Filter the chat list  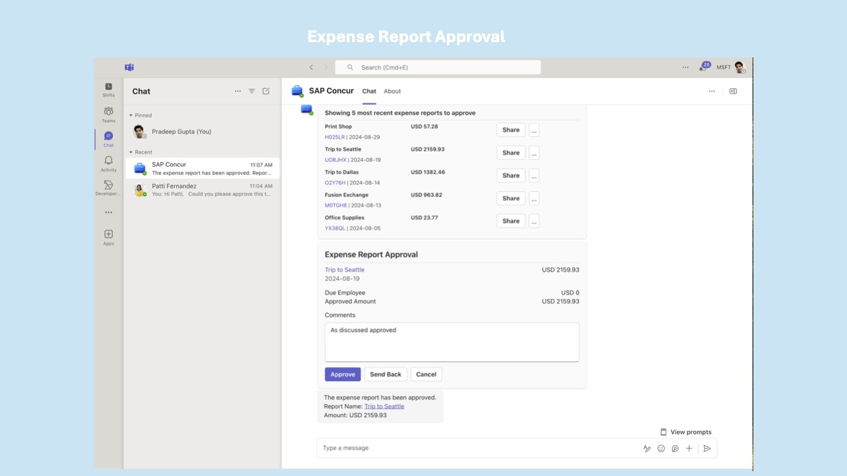tap(252, 91)
